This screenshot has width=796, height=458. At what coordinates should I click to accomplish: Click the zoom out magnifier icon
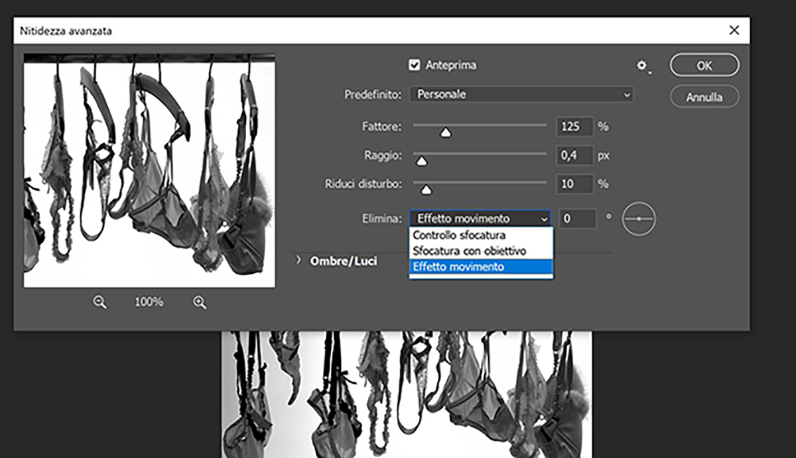[99, 302]
